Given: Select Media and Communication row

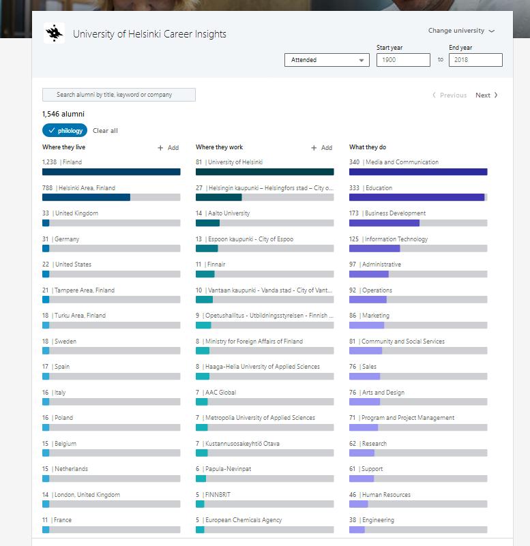Looking at the screenshot, I should click(418, 167).
